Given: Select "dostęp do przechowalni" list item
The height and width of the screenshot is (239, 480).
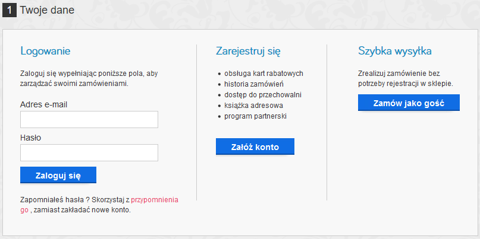Looking at the screenshot, I should pyautogui.click(x=263, y=95).
